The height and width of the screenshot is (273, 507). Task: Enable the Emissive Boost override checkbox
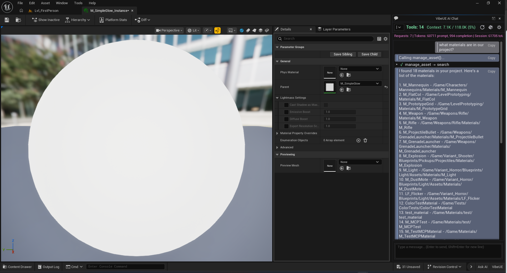pyautogui.click(x=286, y=112)
